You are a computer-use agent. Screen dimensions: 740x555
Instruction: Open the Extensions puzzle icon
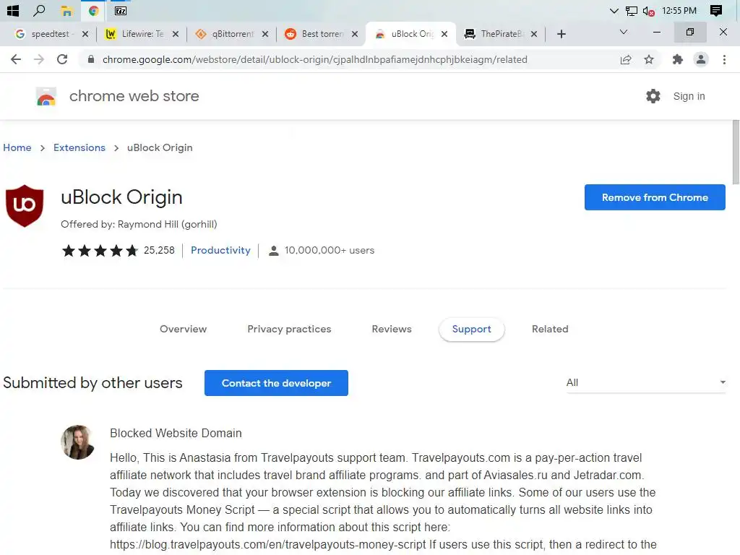678,59
